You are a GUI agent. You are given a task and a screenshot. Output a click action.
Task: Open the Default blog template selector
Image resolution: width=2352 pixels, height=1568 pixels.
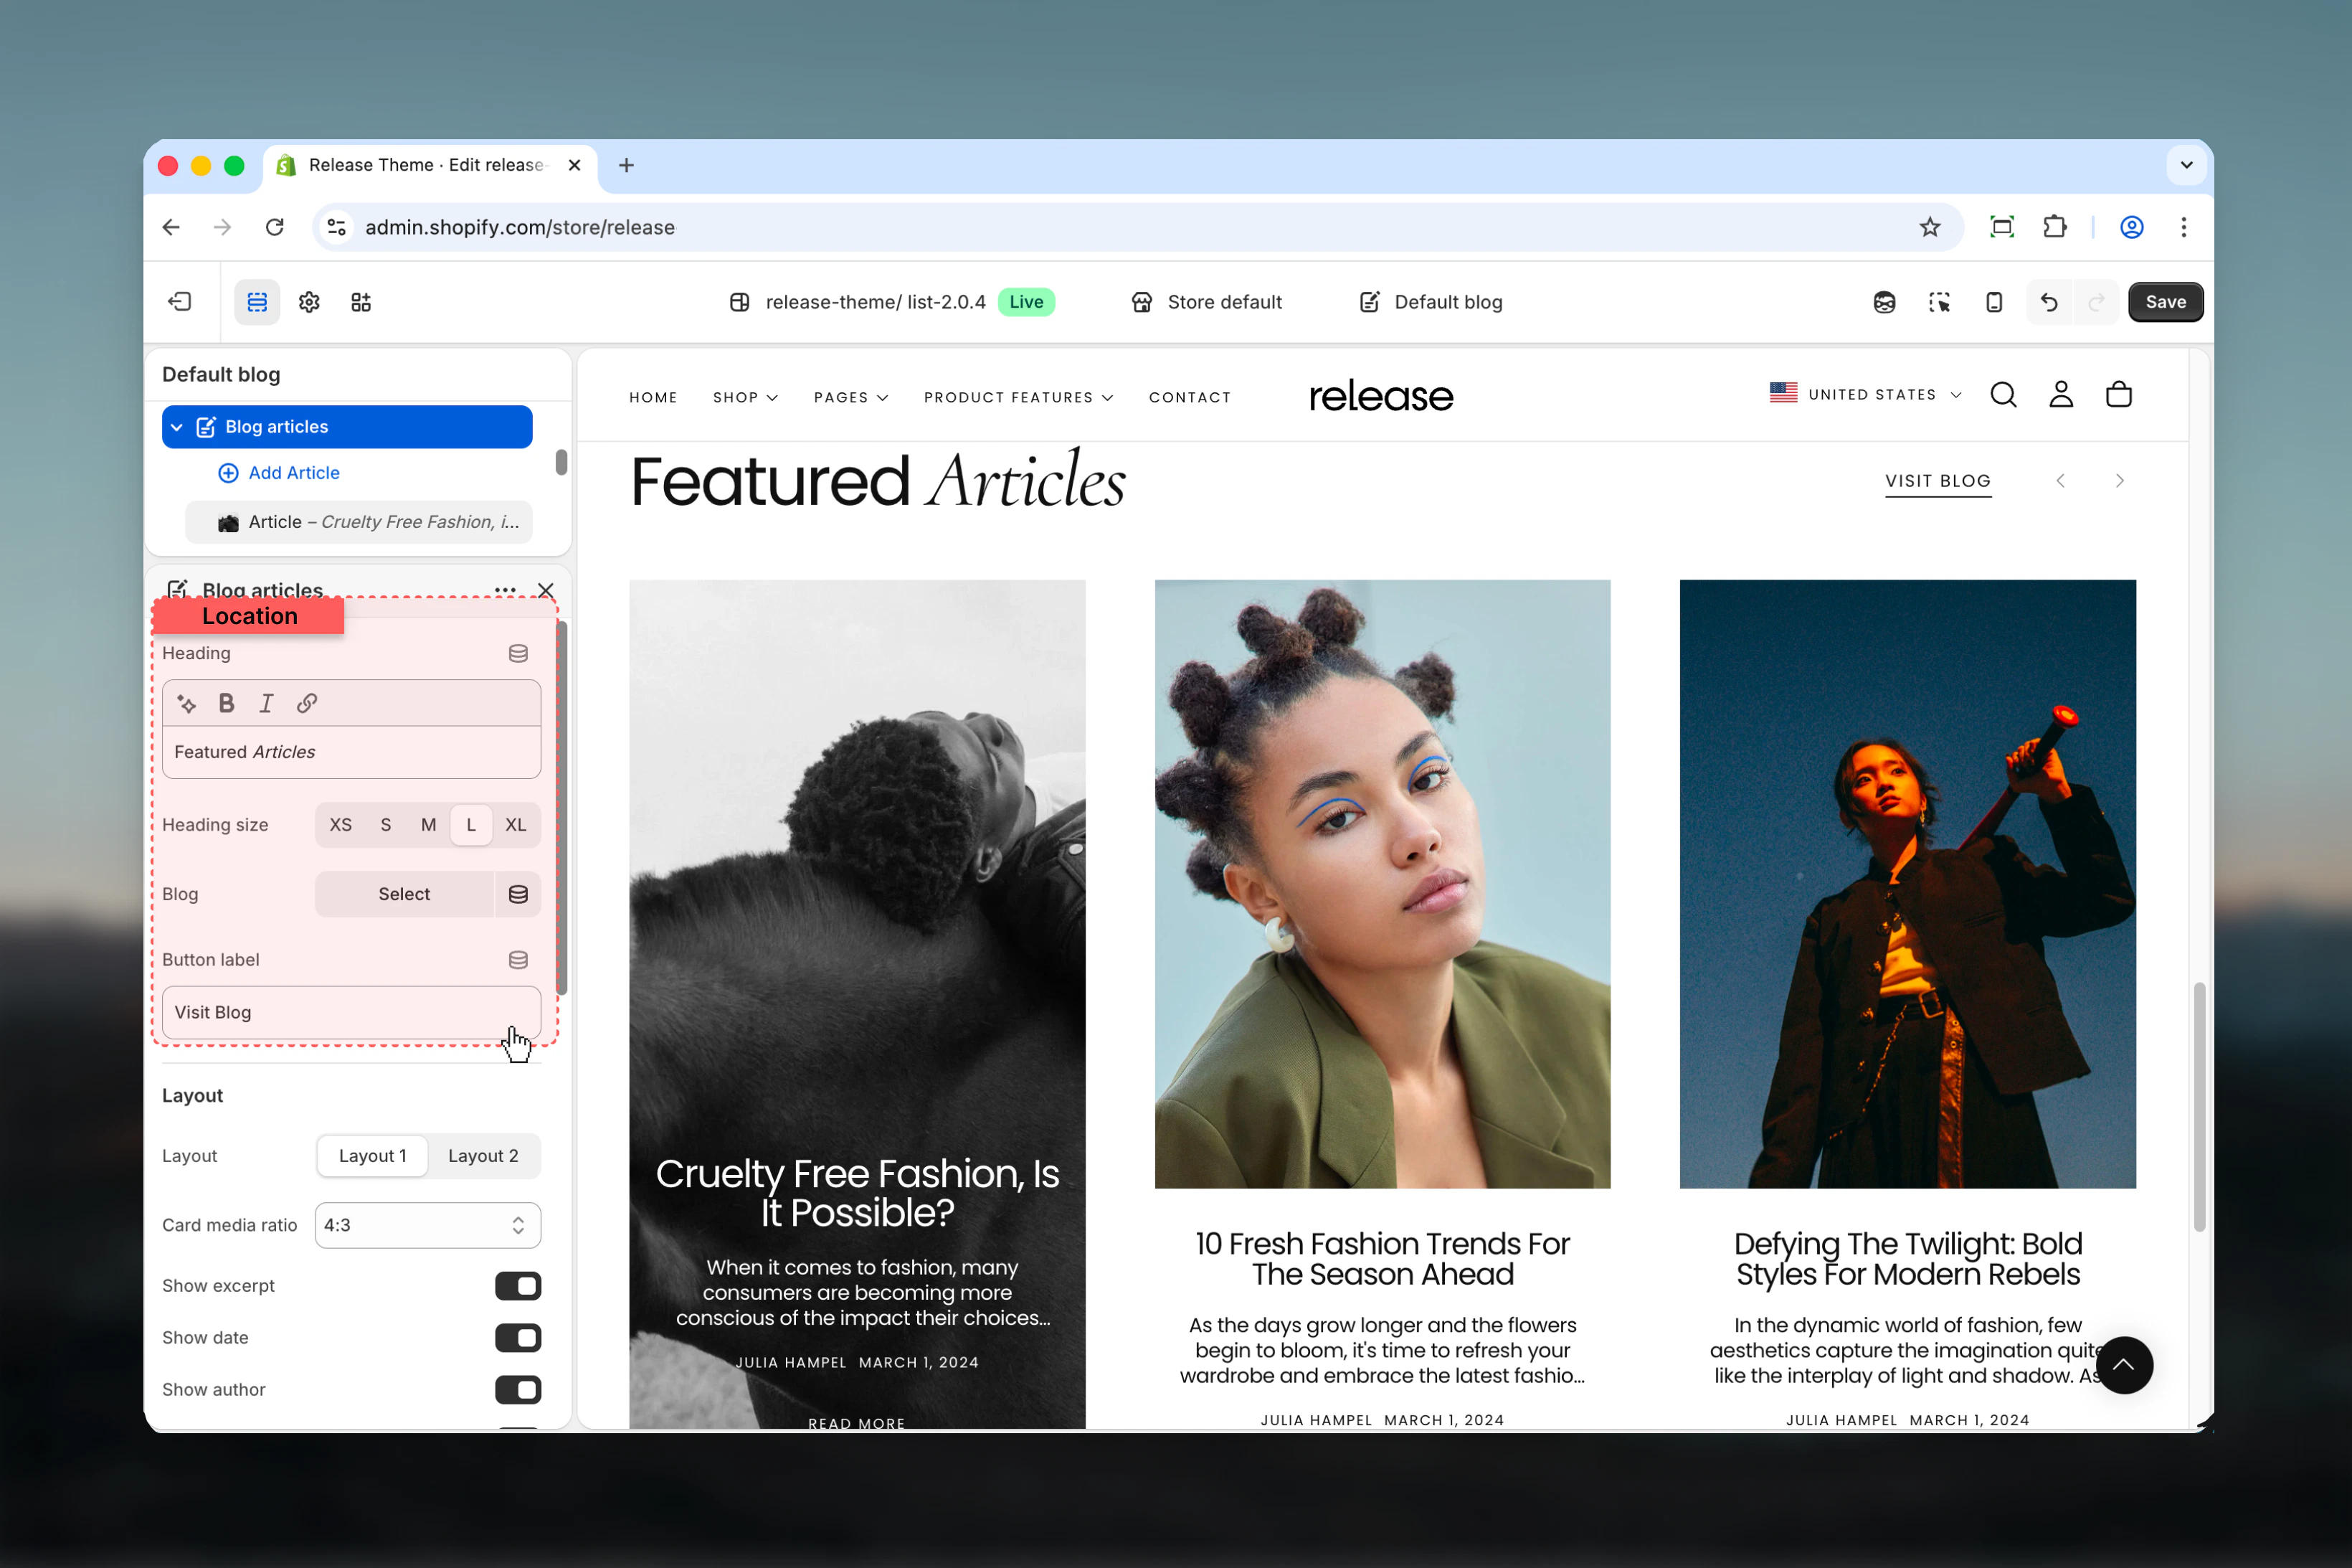click(x=1431, y=302)
